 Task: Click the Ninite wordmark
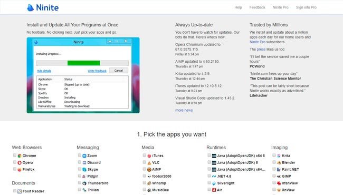coord(47,8)
